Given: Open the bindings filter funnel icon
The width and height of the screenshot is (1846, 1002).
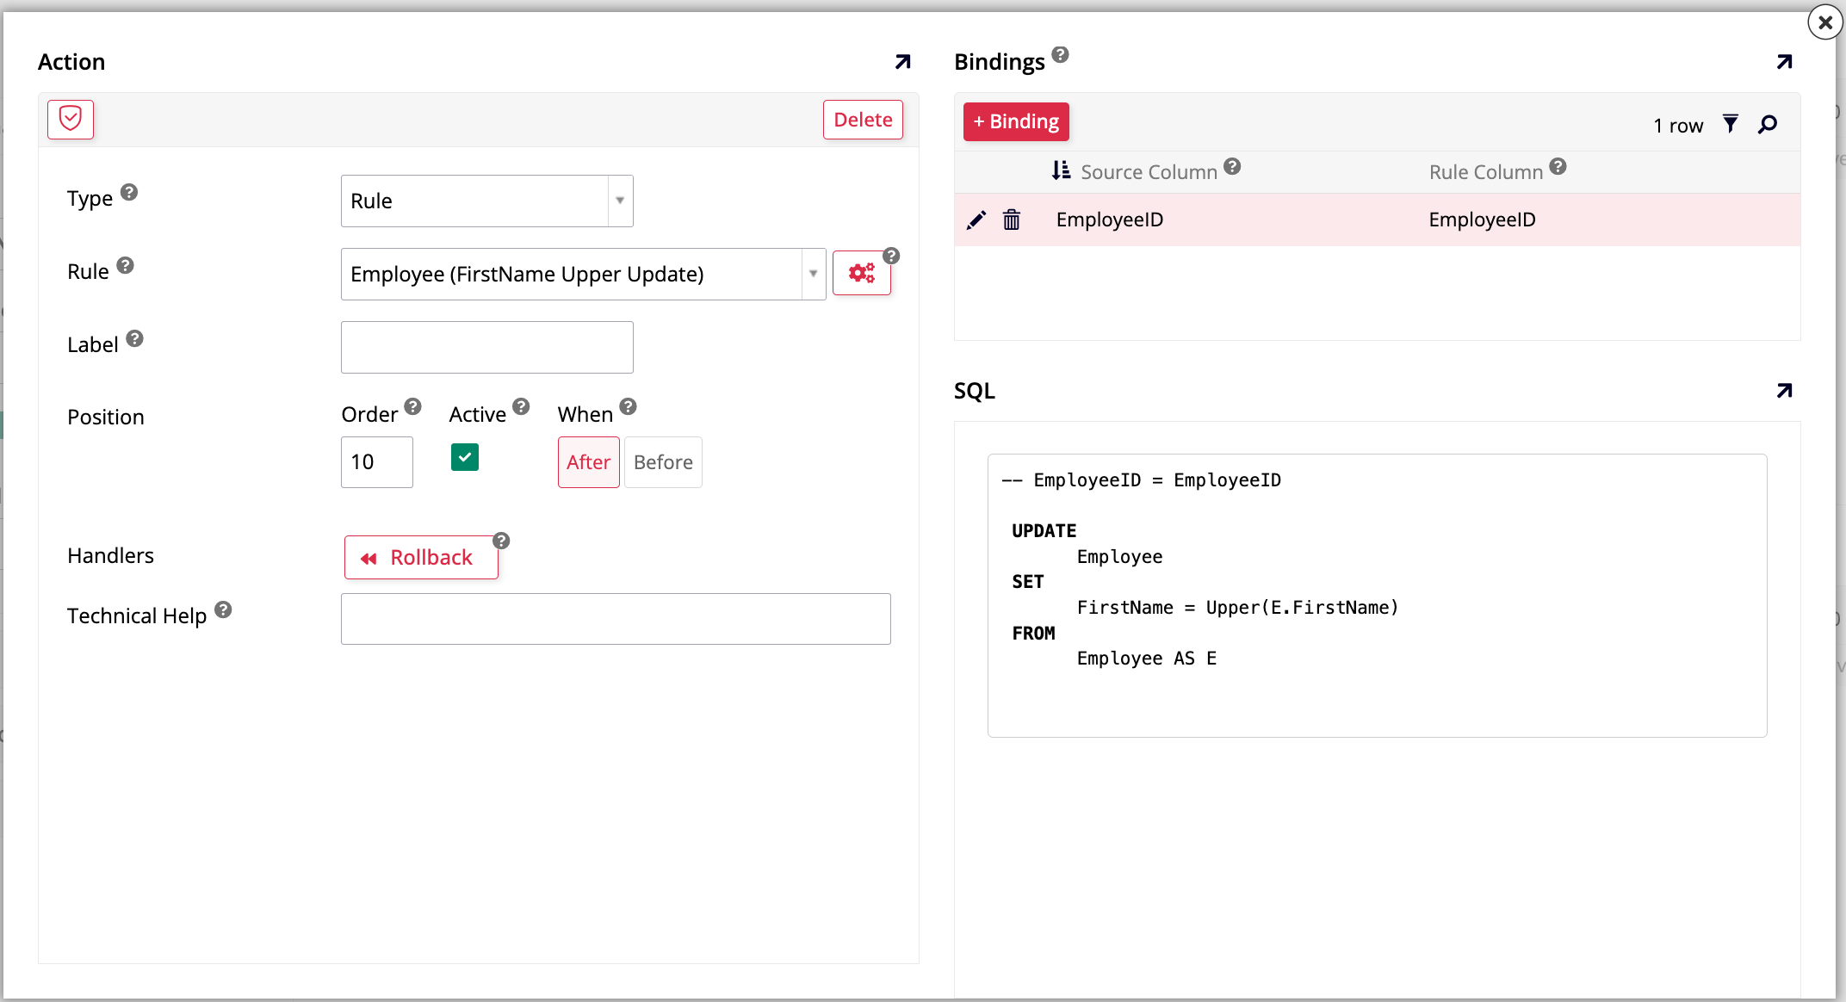Looking at the screenshot, I should pyautogui.click(x=1730, y=124).
